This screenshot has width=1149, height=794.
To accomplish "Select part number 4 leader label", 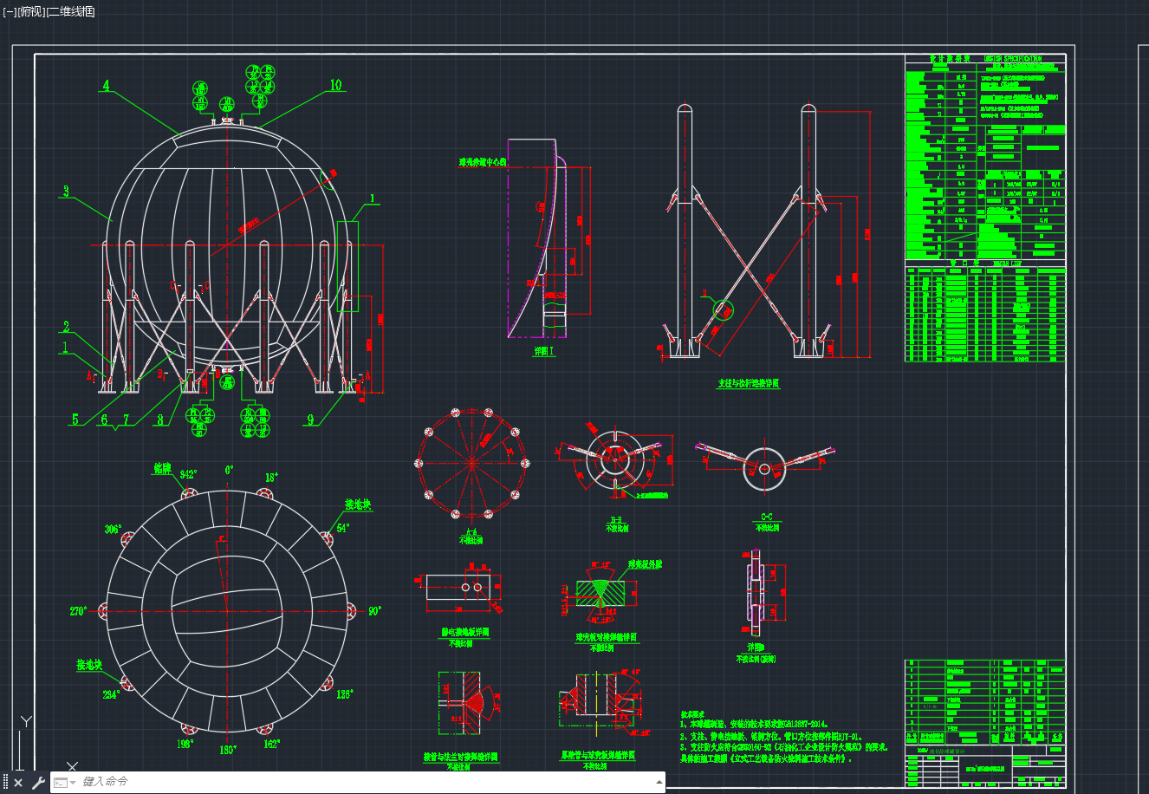I will pos(107,86).
